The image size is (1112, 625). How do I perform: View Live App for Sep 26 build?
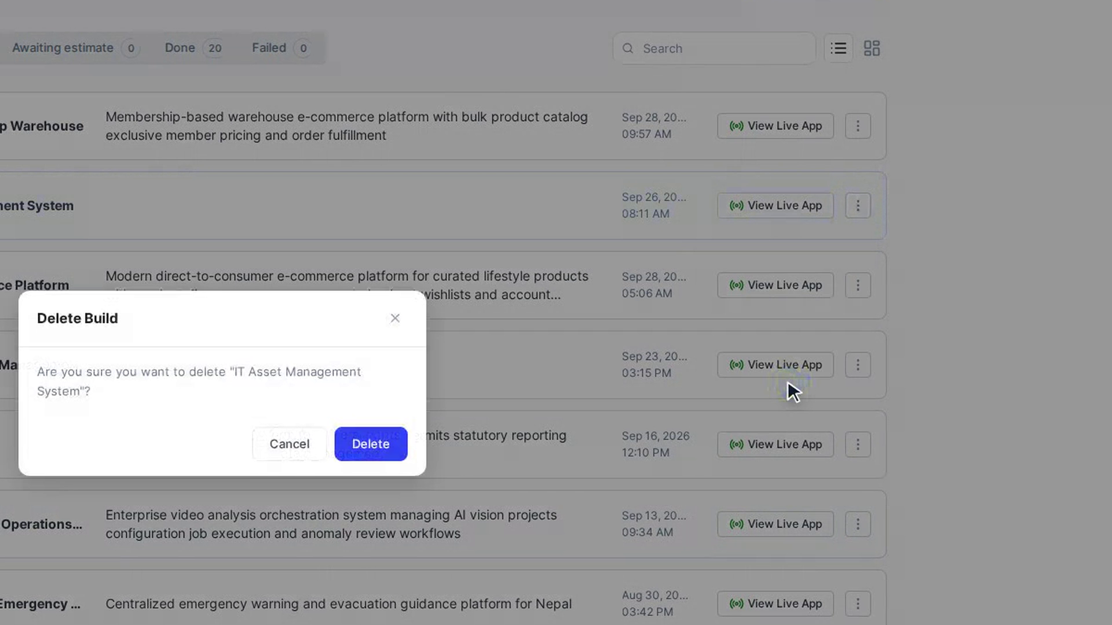tap(776, 205)
